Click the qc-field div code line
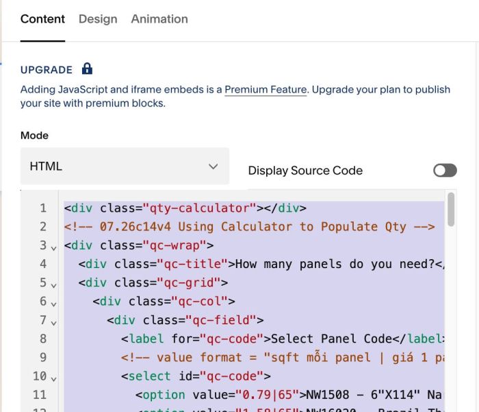This screenshot has width=479, height=412. click(185, 320)
